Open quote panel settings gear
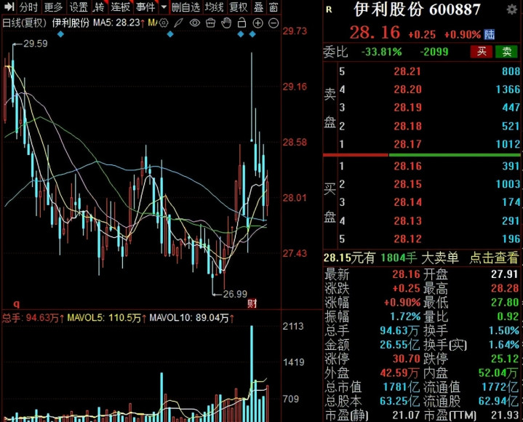Image resolution: width=523 pixels, height=422 pixels. pyautogui.click(x=511, y=9)
